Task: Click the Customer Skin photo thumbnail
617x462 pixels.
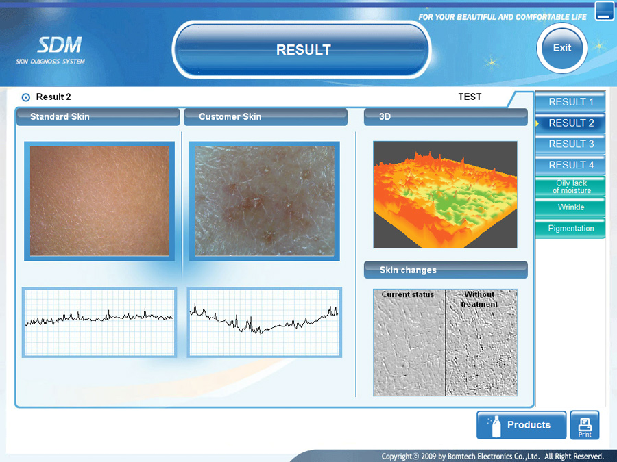Action: click(265, 201)
